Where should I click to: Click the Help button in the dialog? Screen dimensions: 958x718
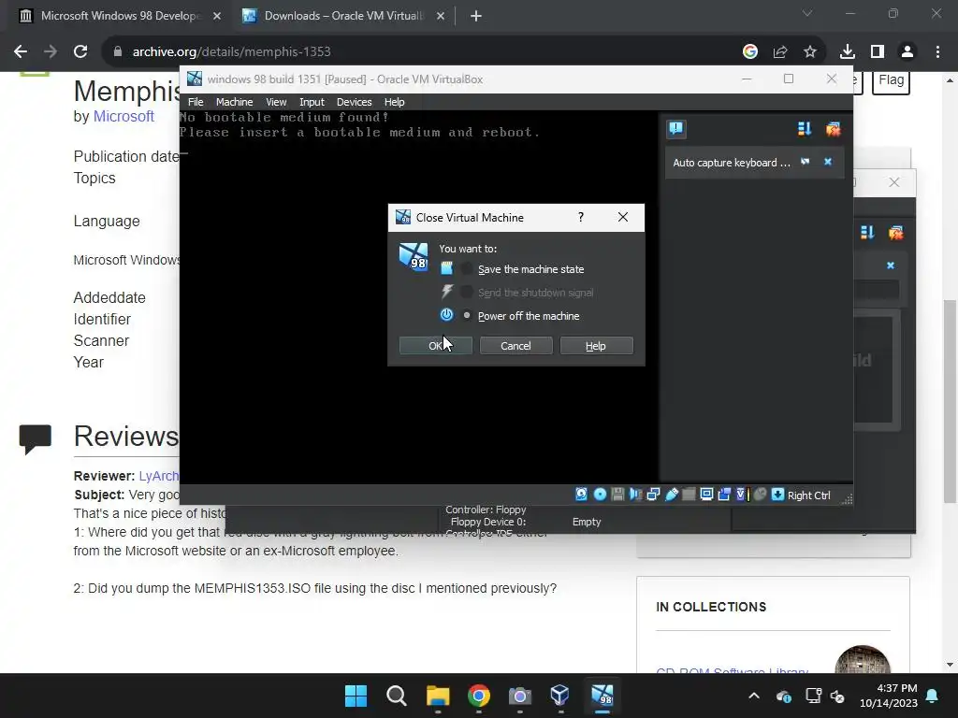(596, 346)
